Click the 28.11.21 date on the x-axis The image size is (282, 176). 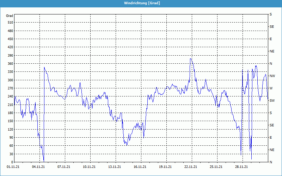(x=242, y=167)
